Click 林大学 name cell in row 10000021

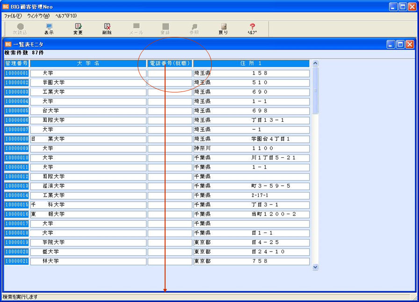click(88, 261)
